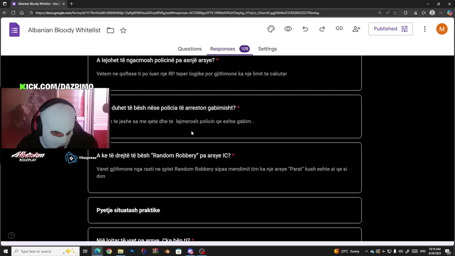Viewport: 455px width, 256px height.
Task: Open the weather widget 23°C Sunny
Action: 347,251
